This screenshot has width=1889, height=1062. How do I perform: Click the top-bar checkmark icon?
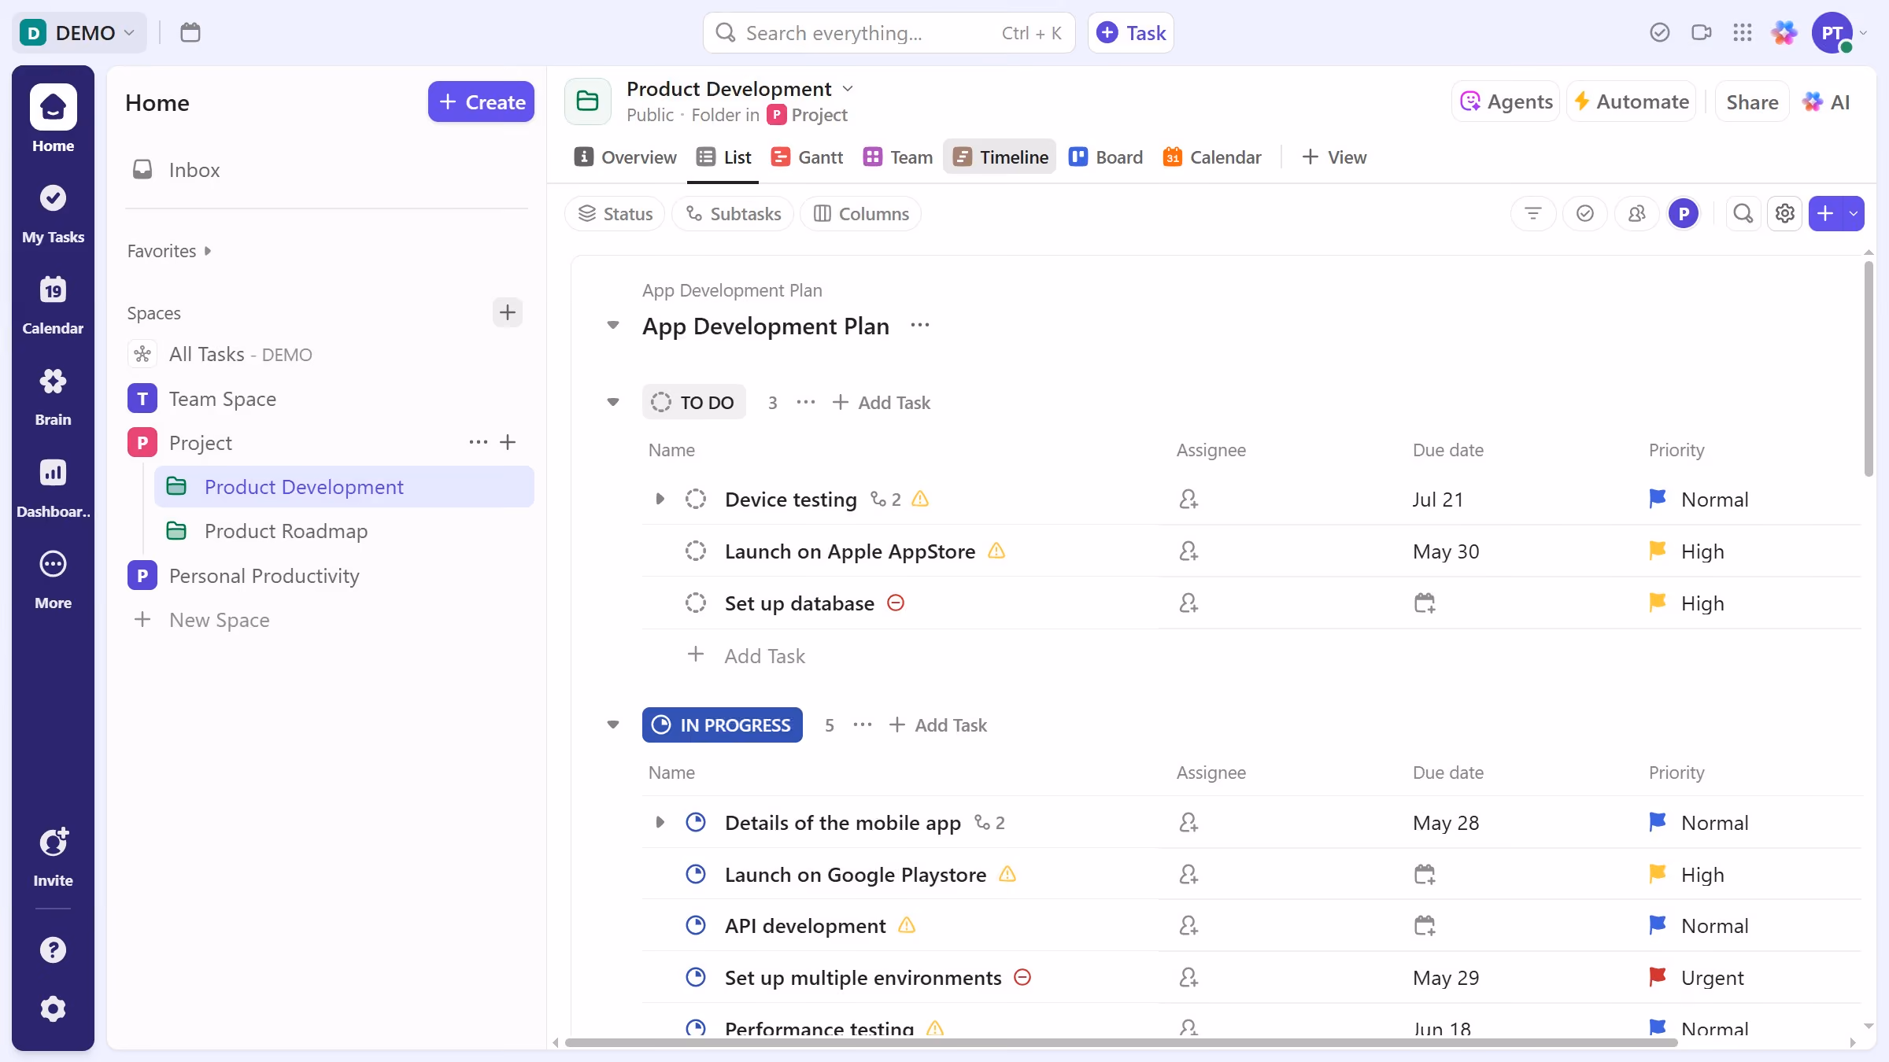(1659, 32)
